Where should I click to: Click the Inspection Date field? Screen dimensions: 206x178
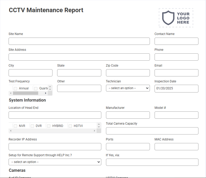coord(176,88)
